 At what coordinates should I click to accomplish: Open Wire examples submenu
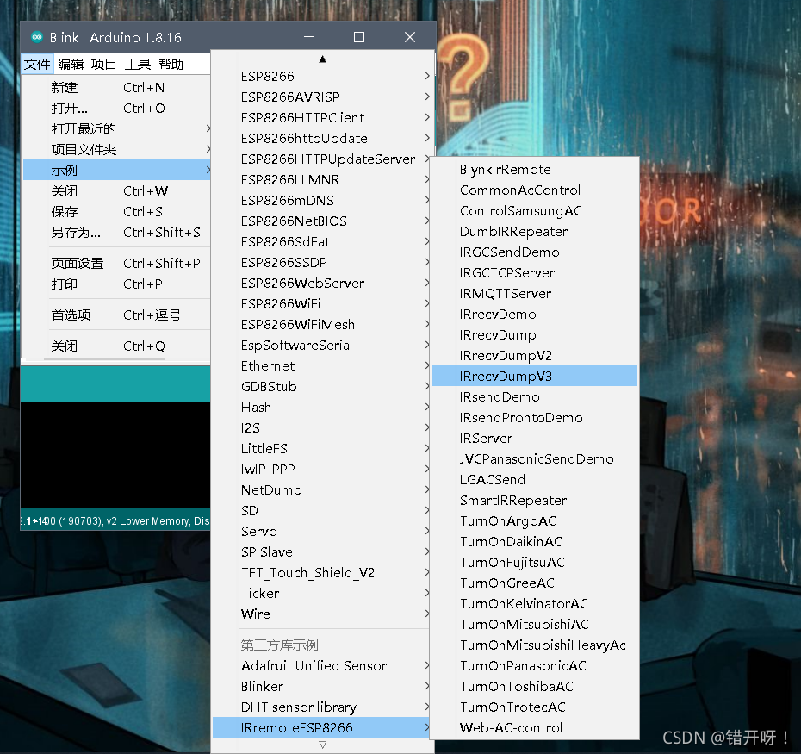coord(322,614)
